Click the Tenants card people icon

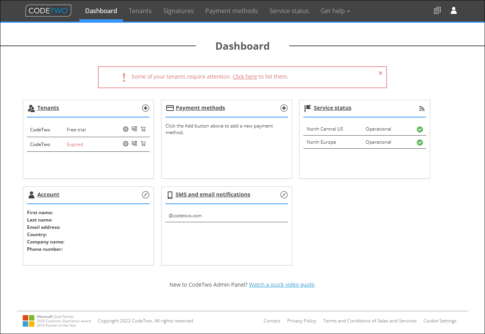(x=31, y=108)
